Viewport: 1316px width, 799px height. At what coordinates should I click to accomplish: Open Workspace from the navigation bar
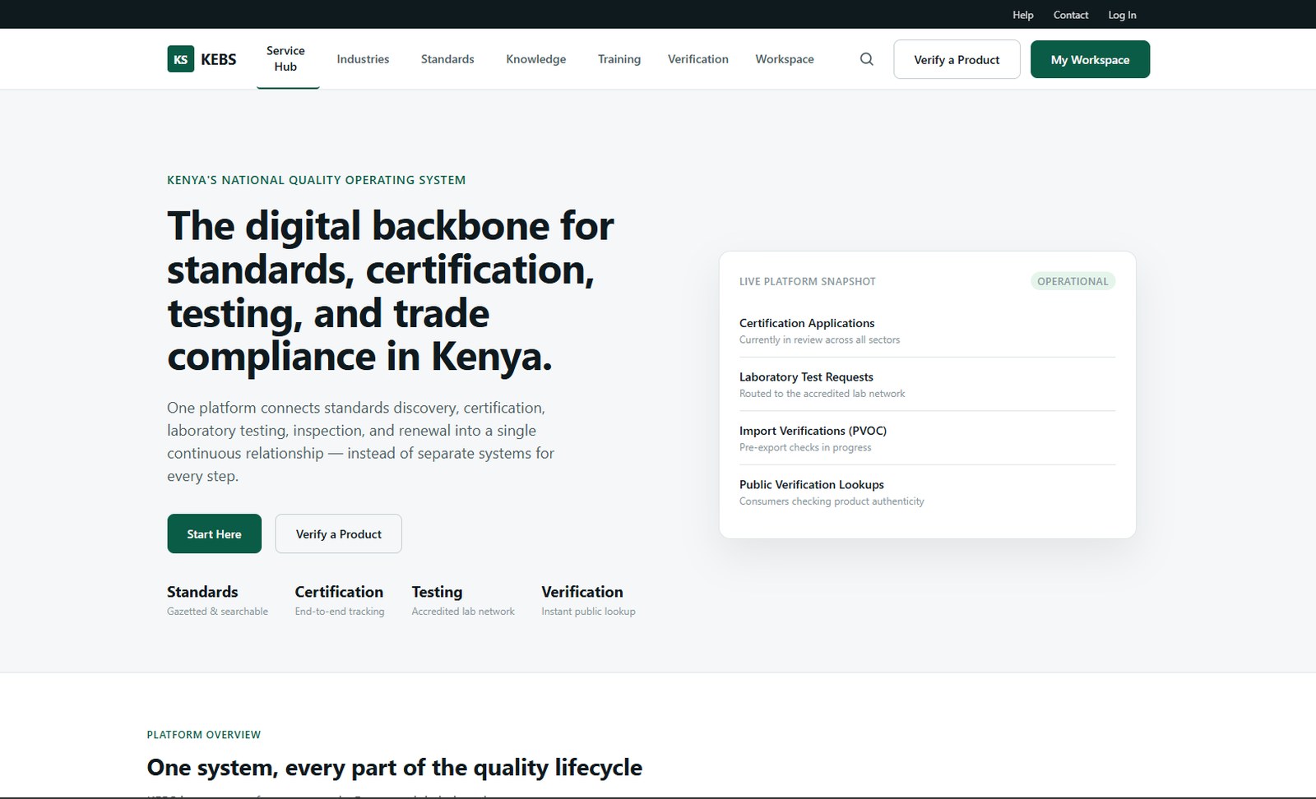785,59
